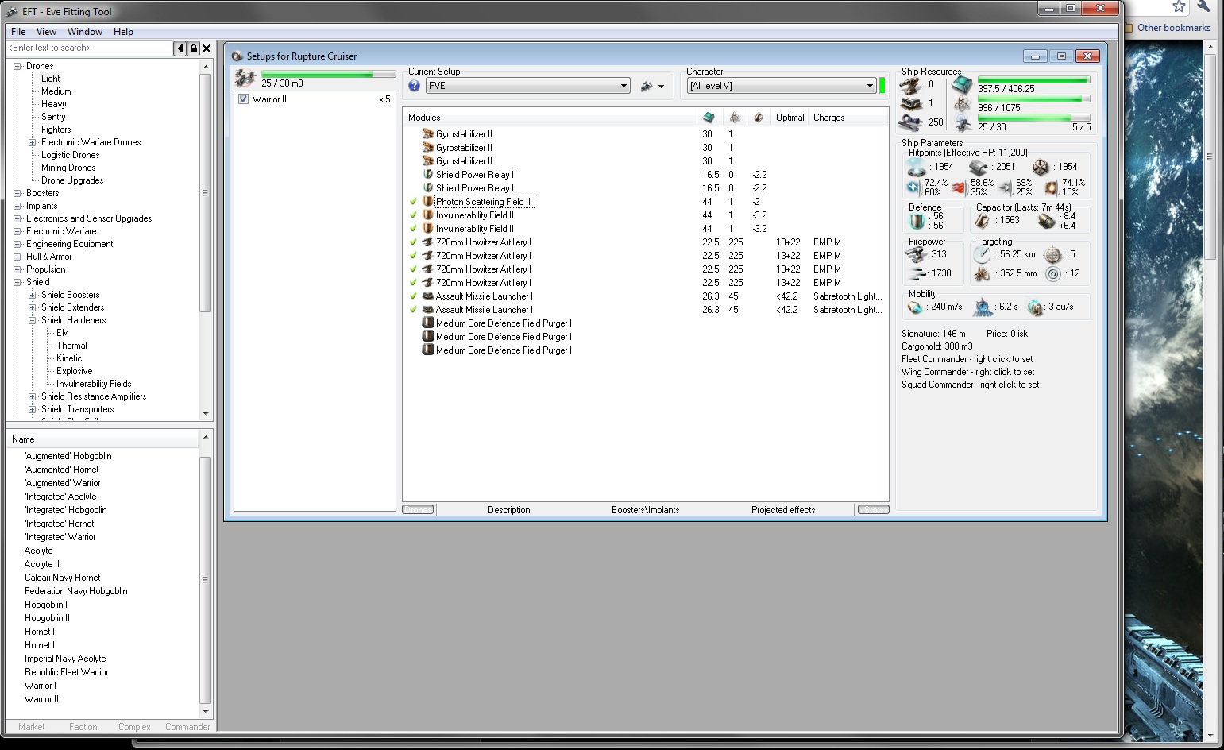Click the armor hitpoints icon
Screen dimensions: 1224x750
coord(978,167)
